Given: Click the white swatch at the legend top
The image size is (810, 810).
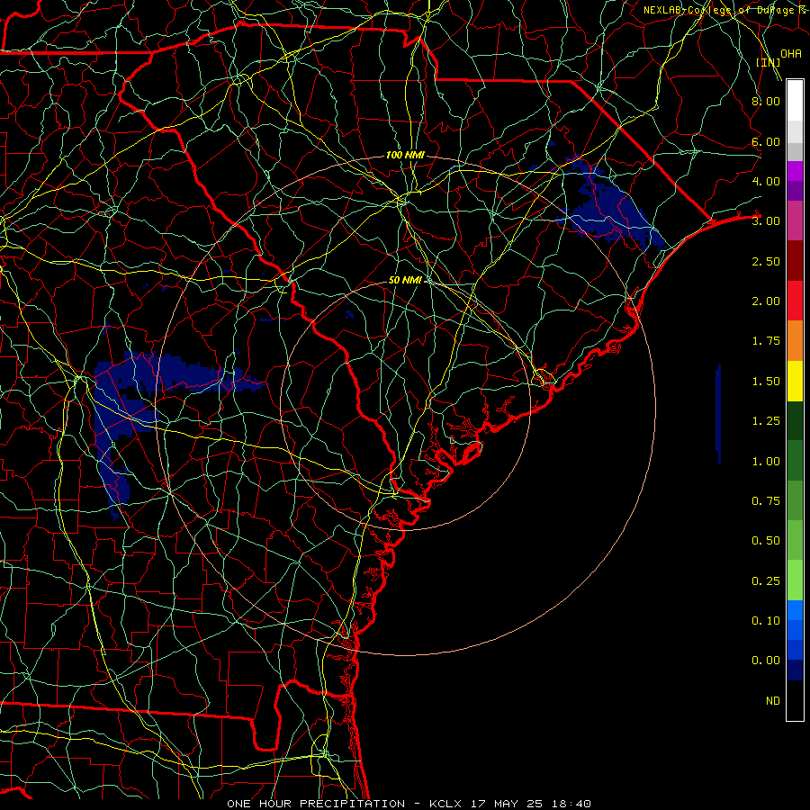Looking at the screenshot, I should [x=795, y=101].
